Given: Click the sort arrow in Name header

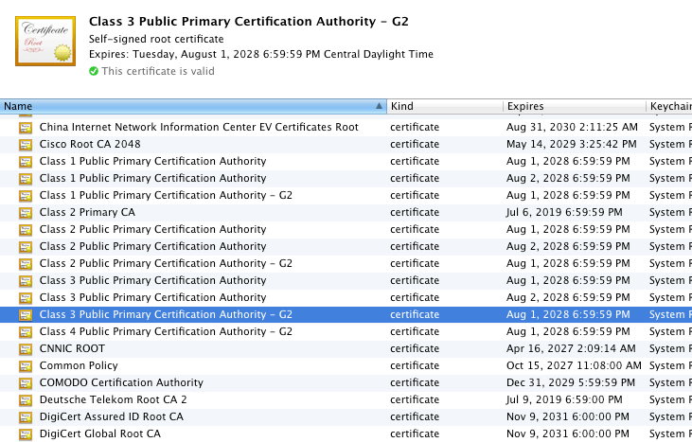Looking at the screenshot, I should [379, 106].
